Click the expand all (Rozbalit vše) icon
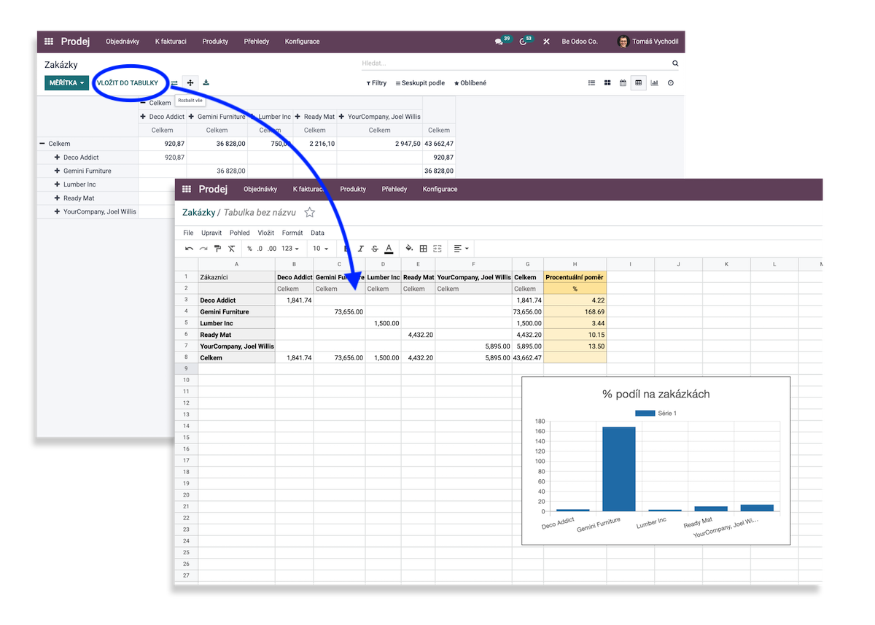The height and width of the screenshot is (625, 875). point(190,83)
